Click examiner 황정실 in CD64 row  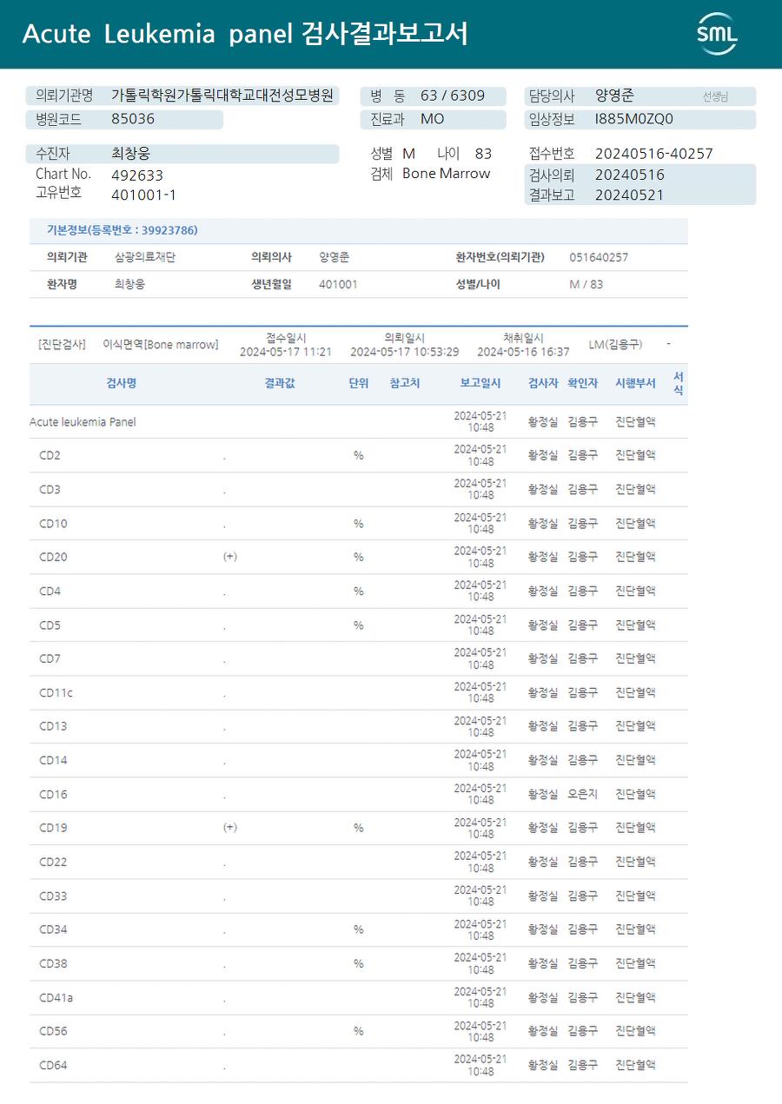(543, 1065)
